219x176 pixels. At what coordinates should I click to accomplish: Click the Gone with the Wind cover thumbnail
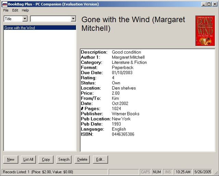click(x=205, y=31)
